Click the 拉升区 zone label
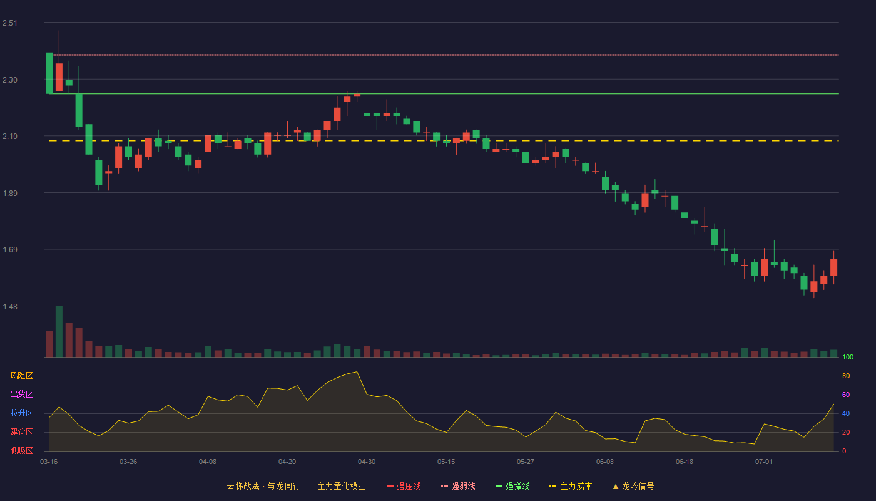 click(21, 413)
